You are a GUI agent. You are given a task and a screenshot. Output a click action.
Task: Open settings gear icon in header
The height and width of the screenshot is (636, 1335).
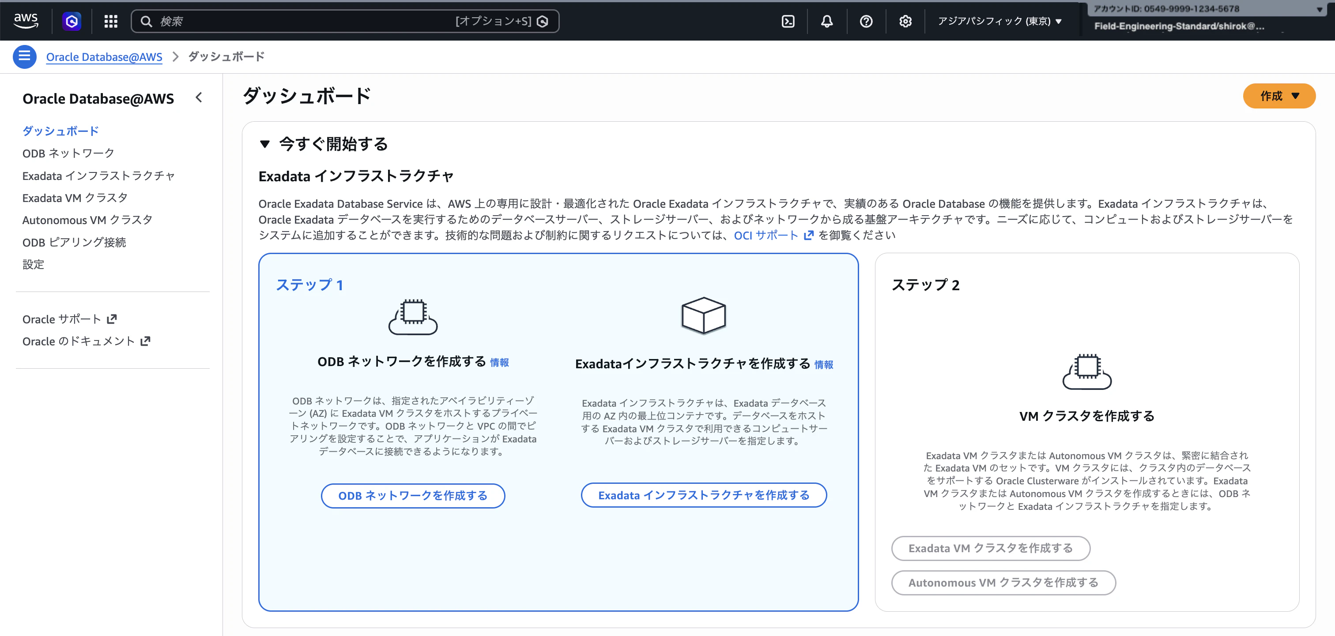pyautogui.click(x=905, y=21)
